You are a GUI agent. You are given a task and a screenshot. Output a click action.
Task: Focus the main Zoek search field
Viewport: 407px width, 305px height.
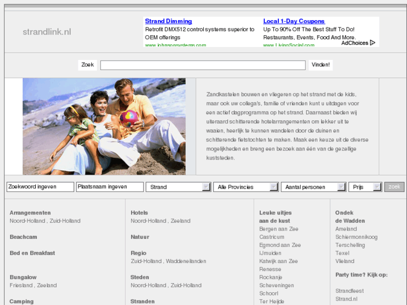[x=203, y=65]
